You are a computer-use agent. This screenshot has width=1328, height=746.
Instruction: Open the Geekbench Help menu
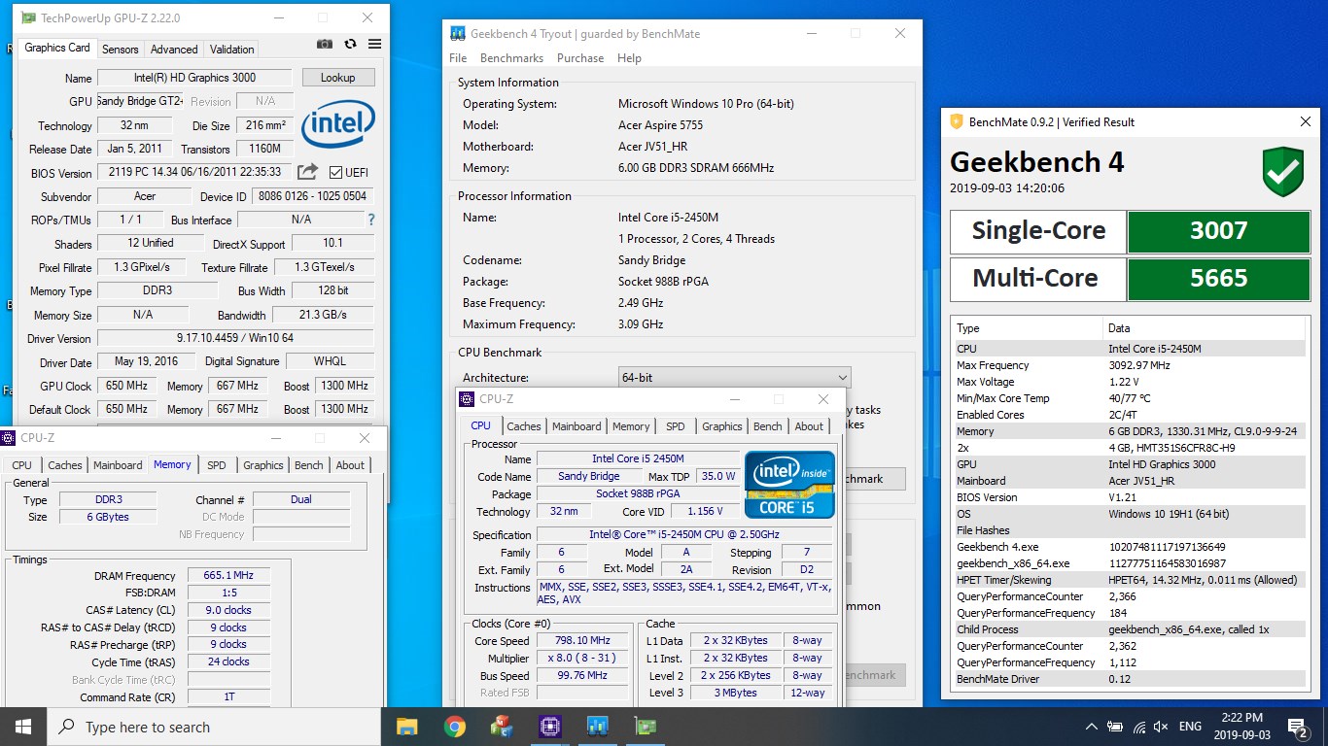(x=629, y=58)
